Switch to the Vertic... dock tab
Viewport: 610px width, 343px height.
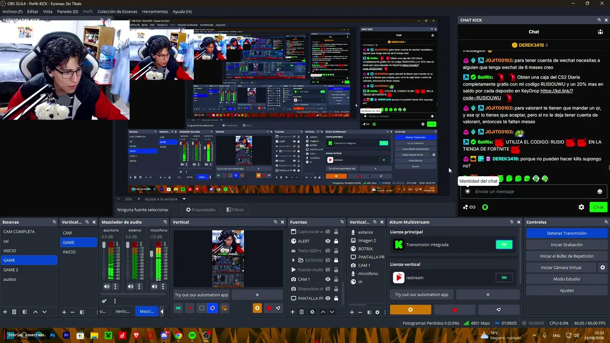tap(122, 312)
